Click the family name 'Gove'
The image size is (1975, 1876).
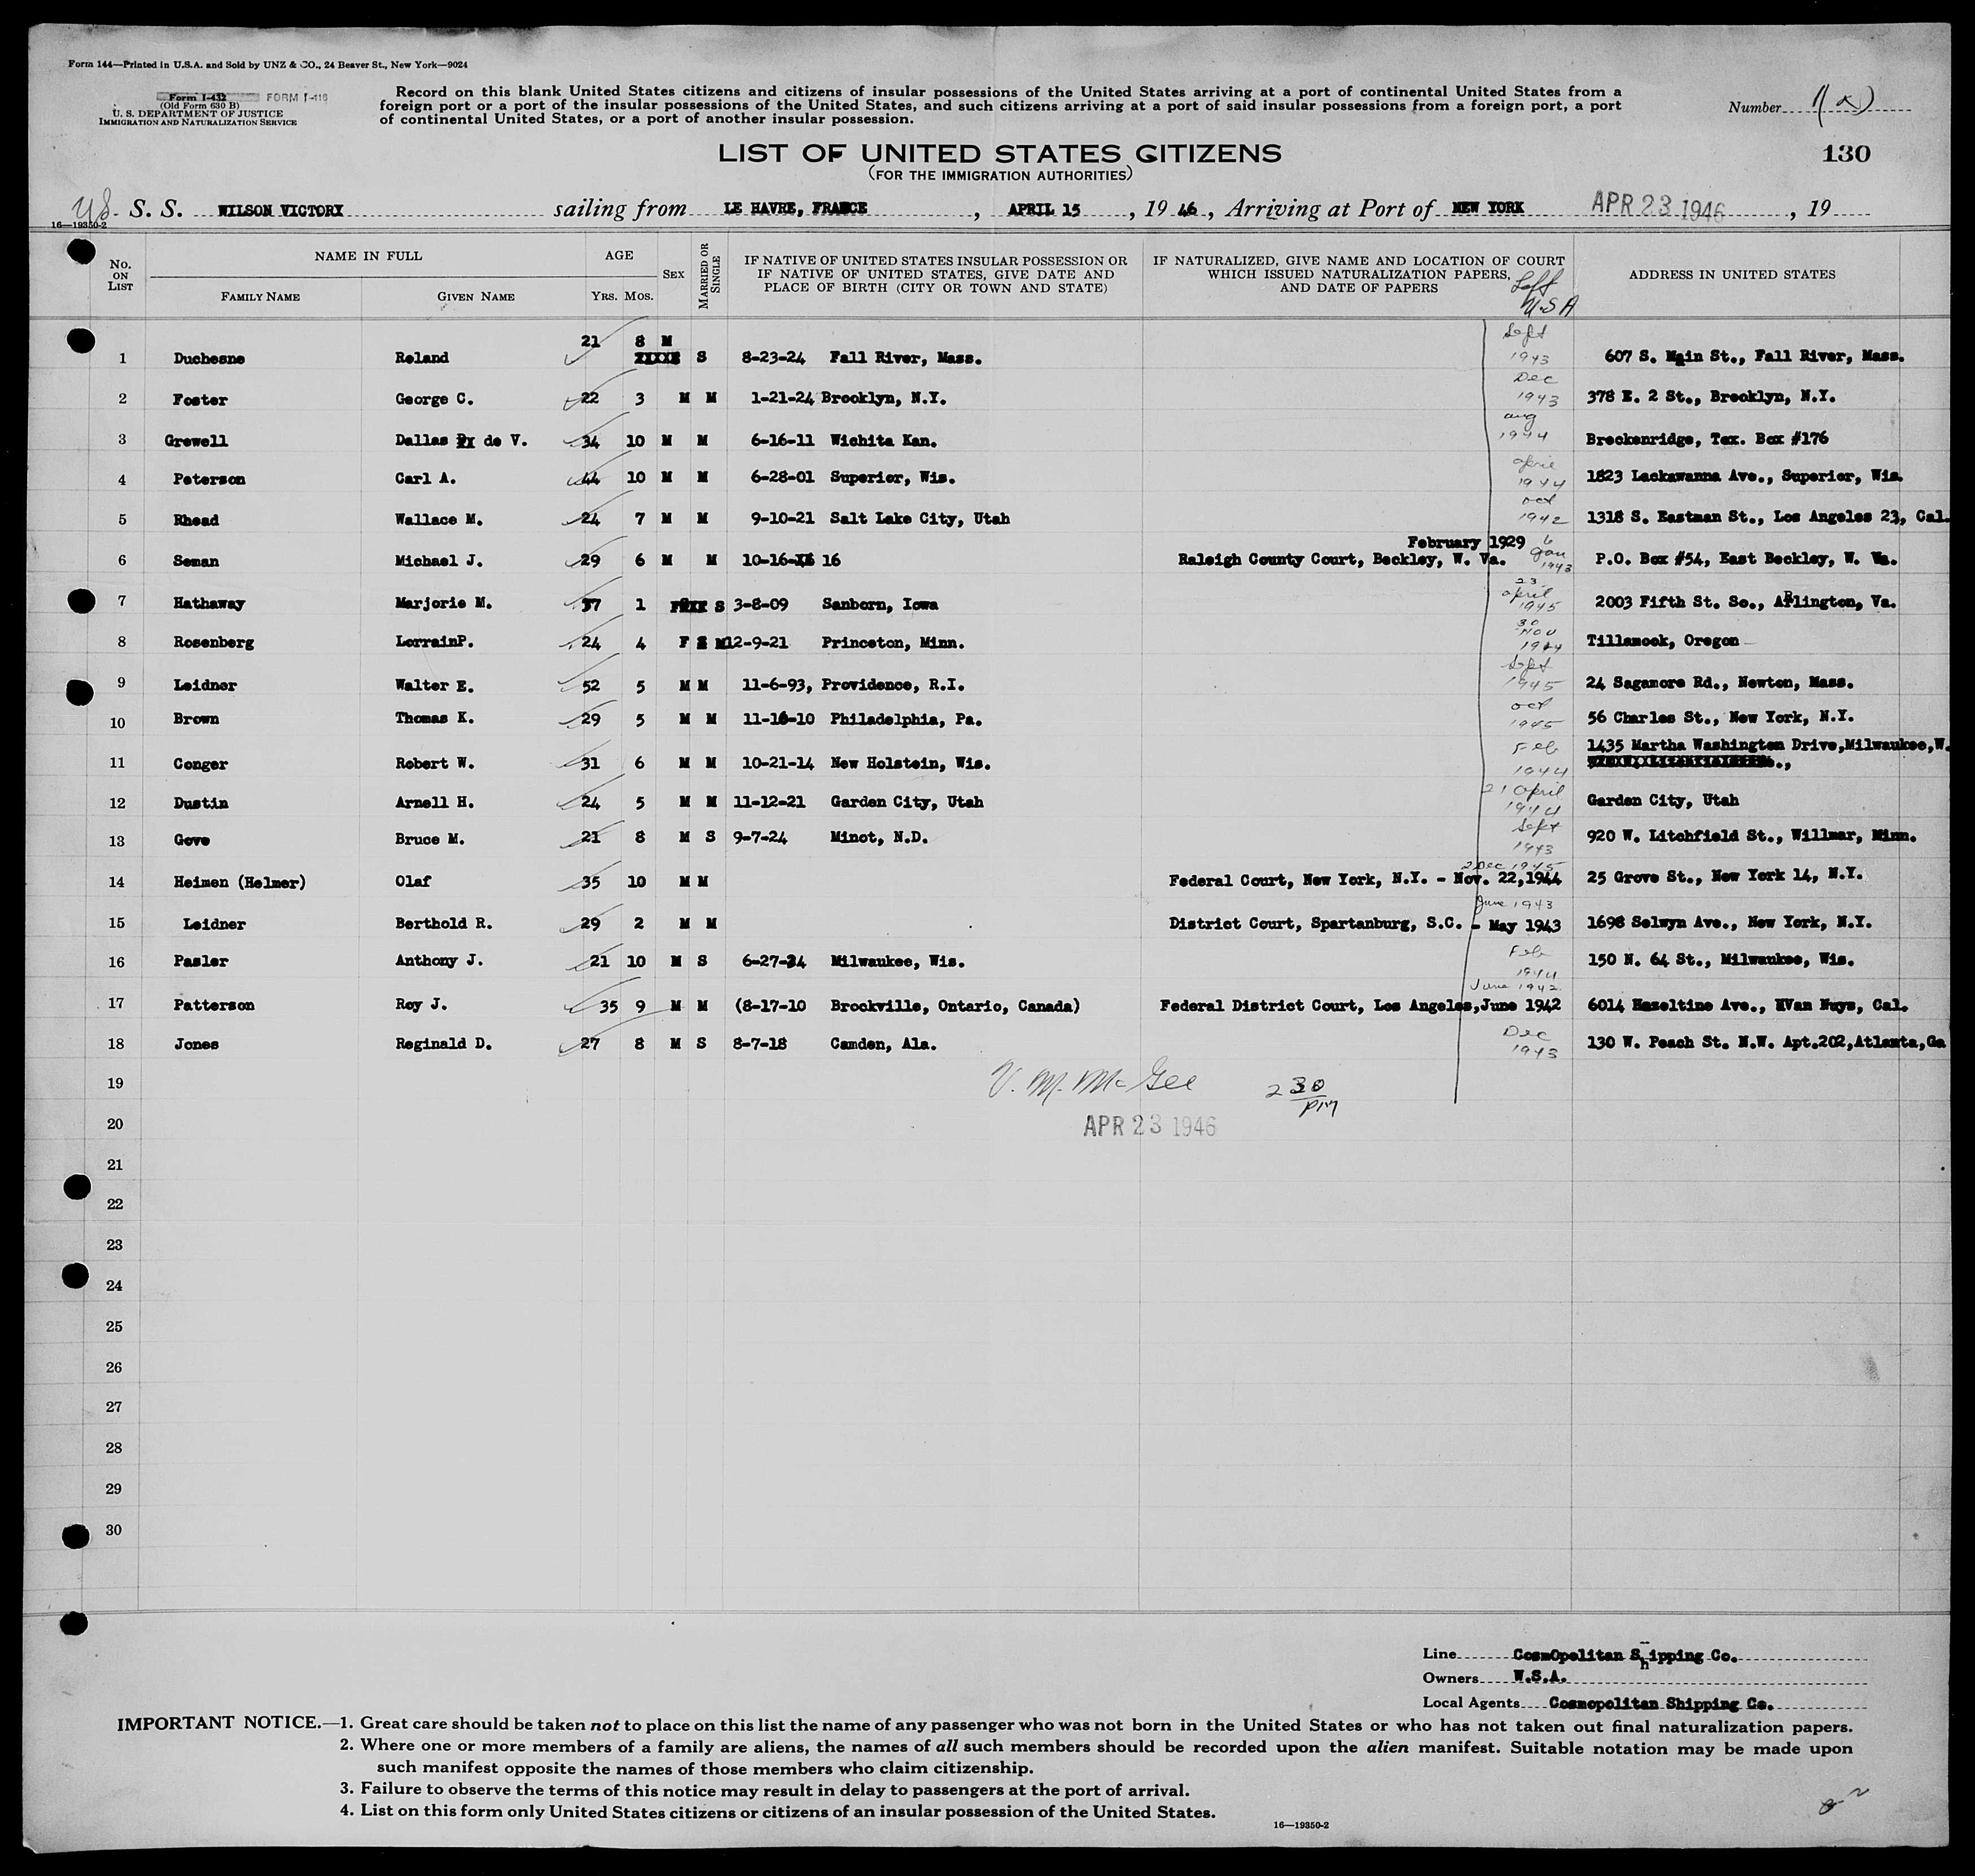[191, 841]
